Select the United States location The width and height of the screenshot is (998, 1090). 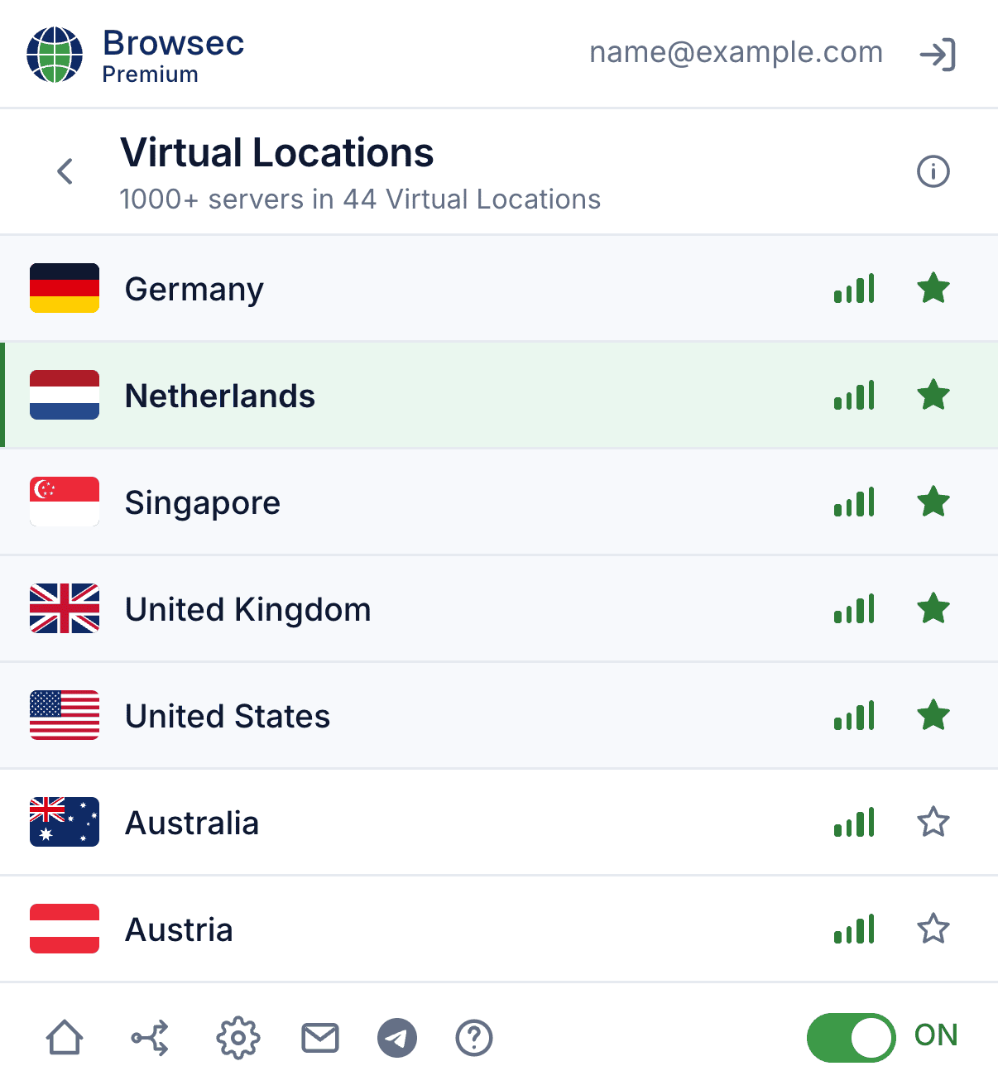[499, 716]
